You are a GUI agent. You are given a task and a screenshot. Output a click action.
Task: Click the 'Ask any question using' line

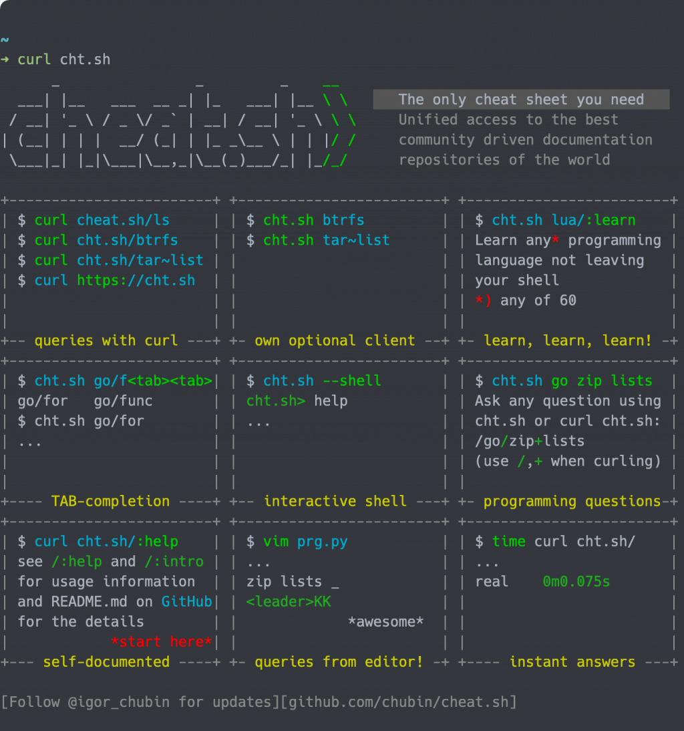[x=568, y=401]
